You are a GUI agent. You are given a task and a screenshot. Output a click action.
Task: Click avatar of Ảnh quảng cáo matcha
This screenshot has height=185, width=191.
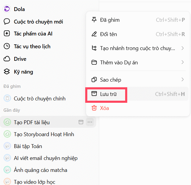[x=7, y=170]
